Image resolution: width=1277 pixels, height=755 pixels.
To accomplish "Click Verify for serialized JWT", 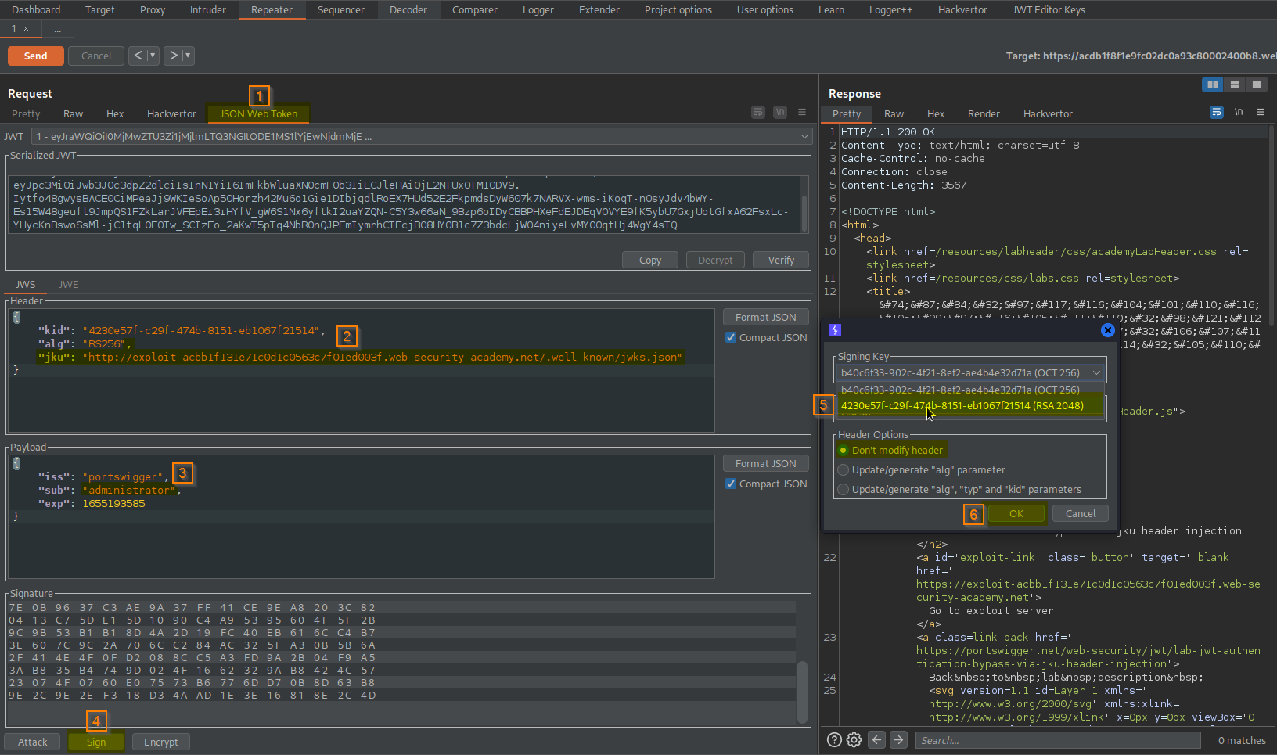I will 781,260.
